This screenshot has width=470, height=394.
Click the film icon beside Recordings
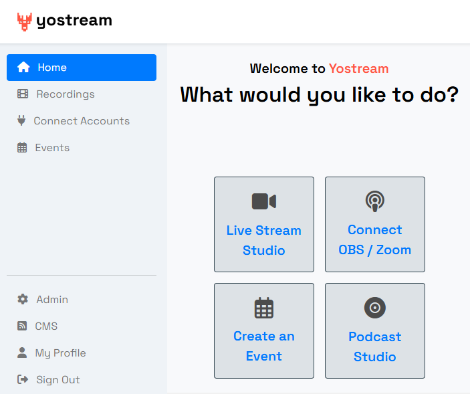23,94
